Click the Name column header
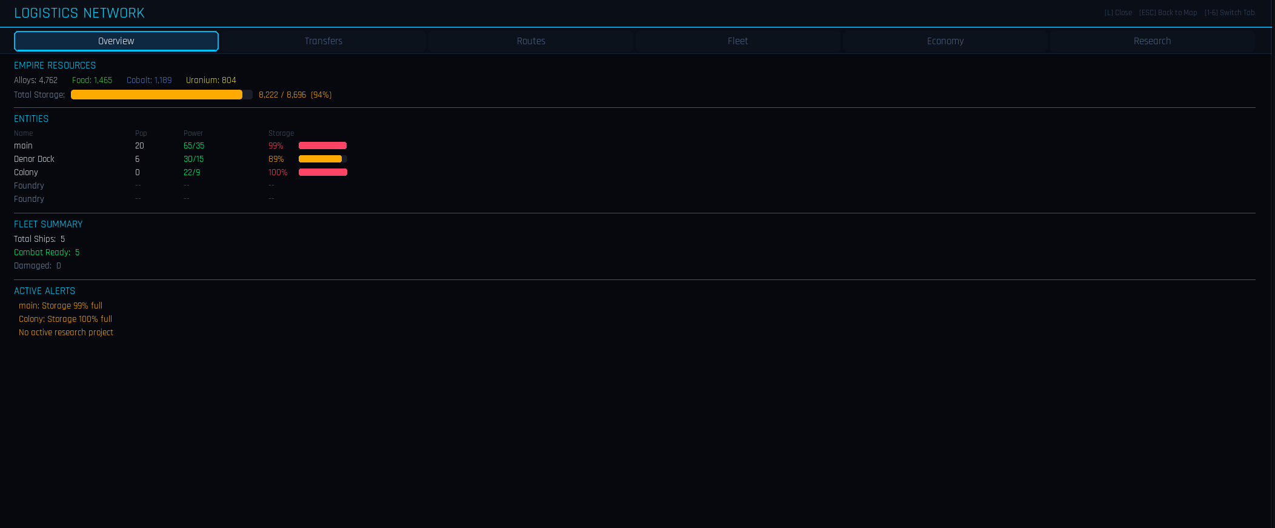1275x528 pixels. 24,133
